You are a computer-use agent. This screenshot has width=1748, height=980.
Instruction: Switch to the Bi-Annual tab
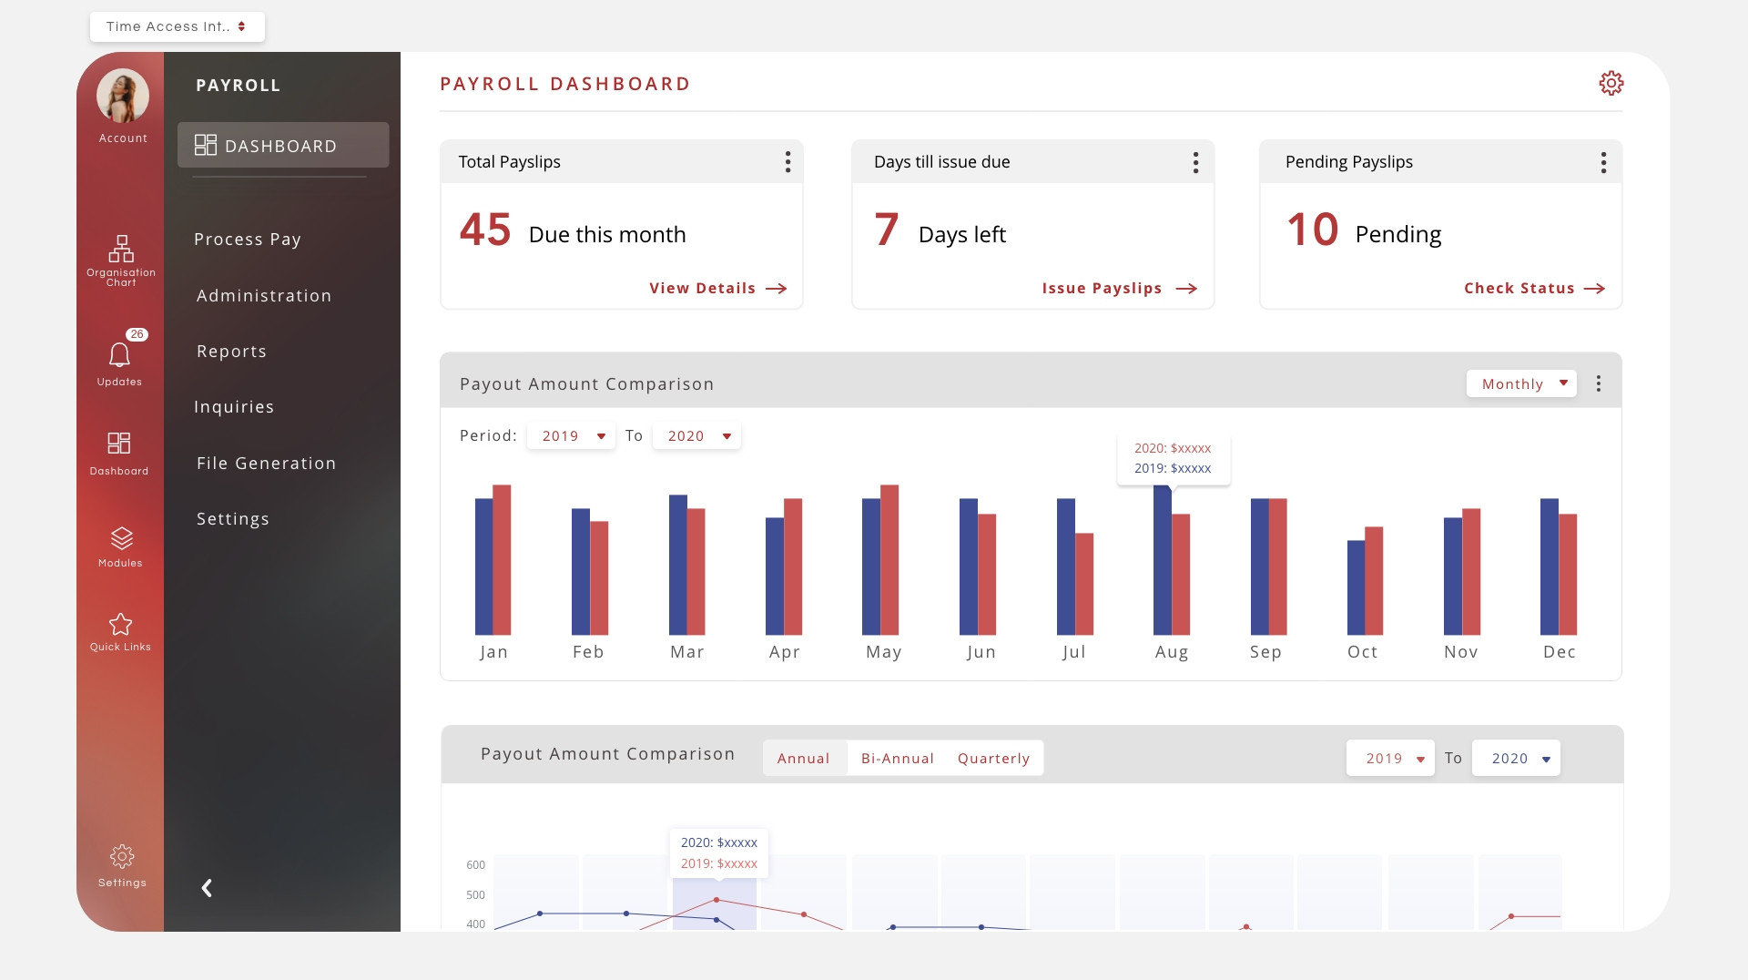tap(898, 758)
